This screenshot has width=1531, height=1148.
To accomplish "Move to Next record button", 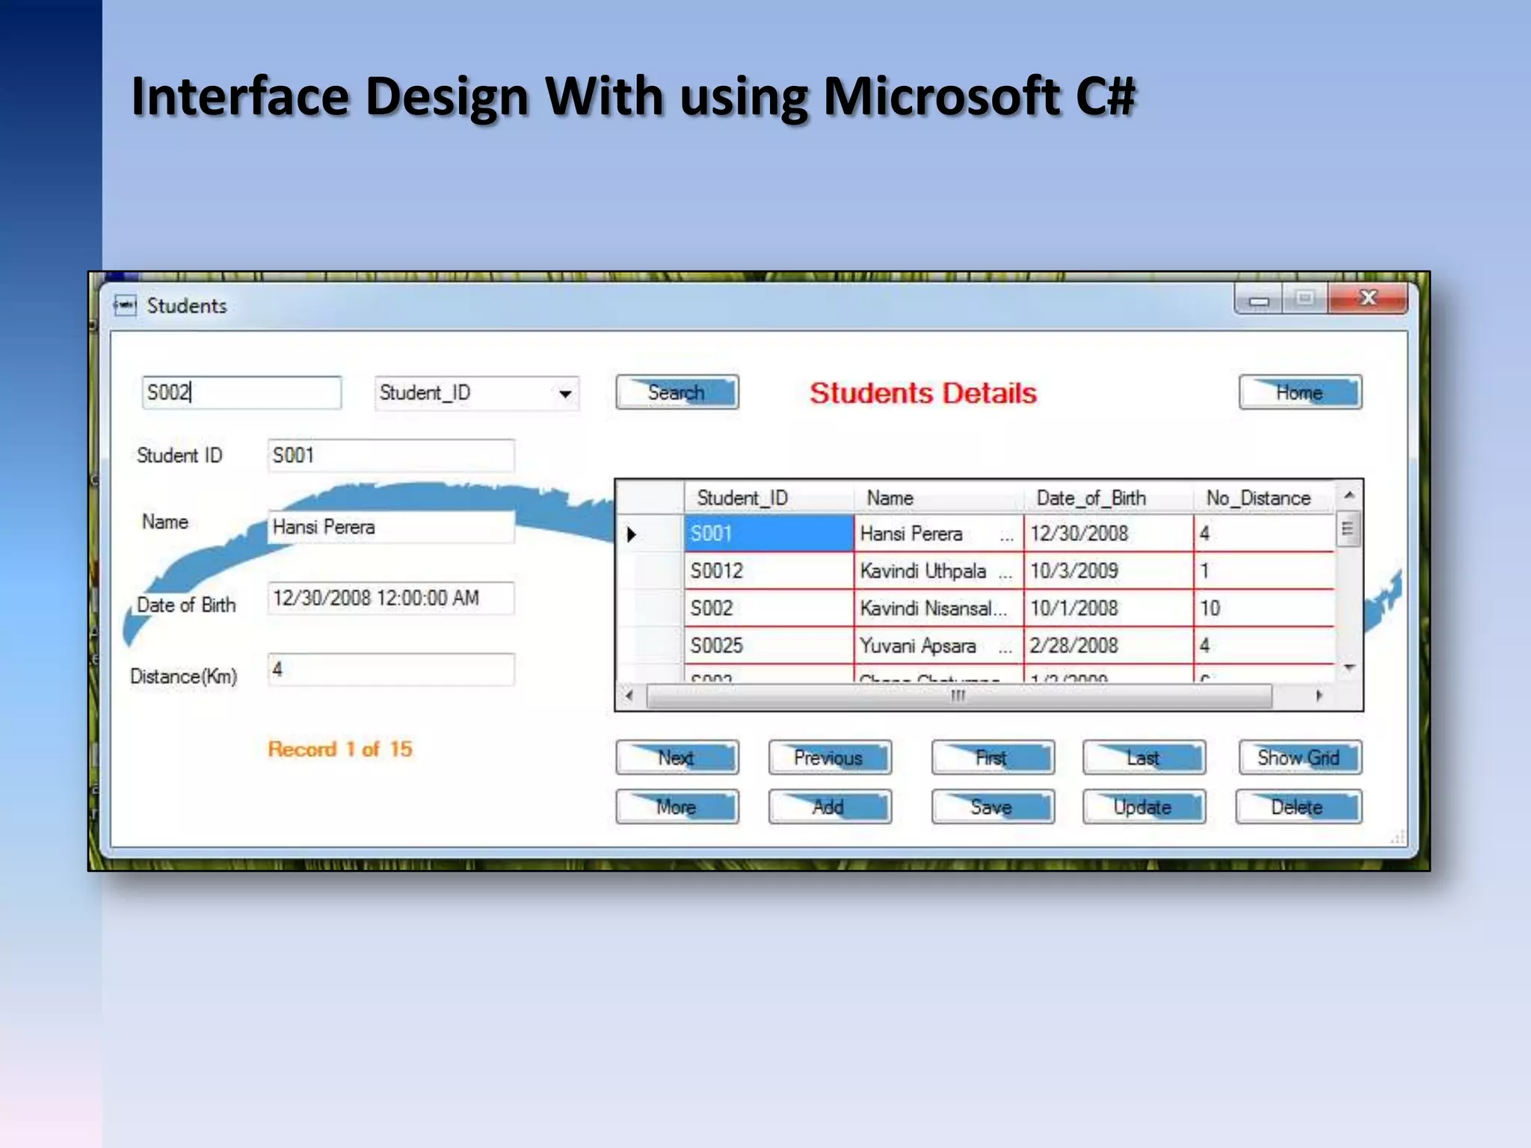I will 677,757.
